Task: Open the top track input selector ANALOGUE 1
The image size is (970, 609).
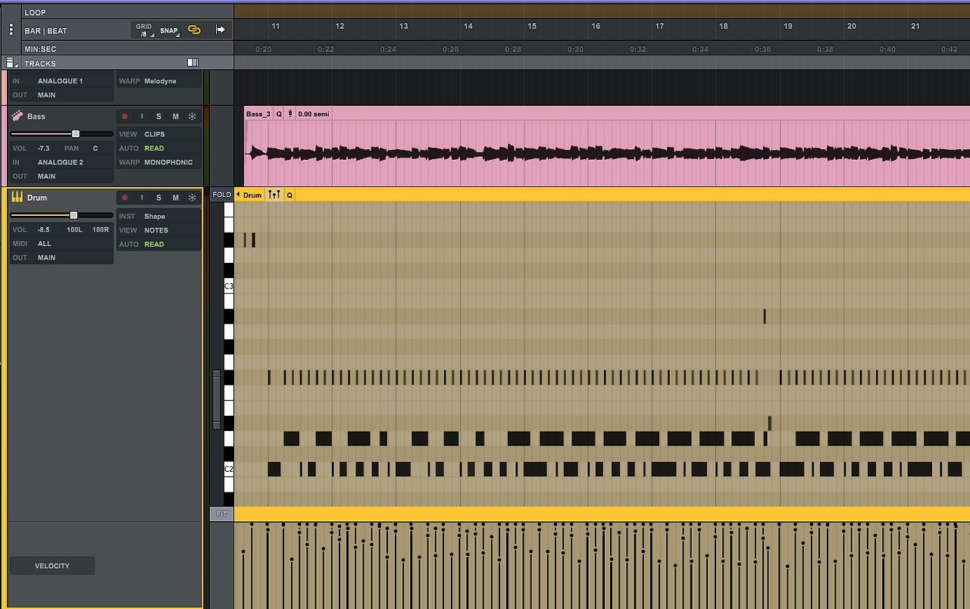Action: pos(61,80)
